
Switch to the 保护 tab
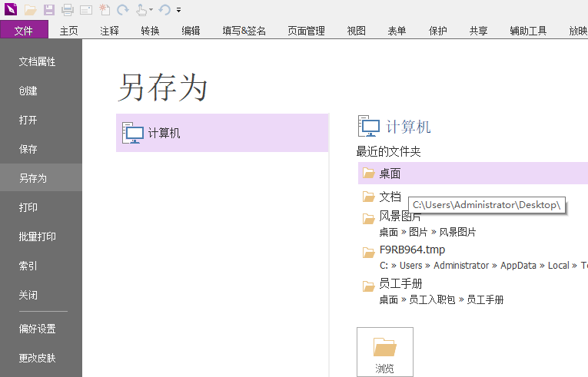(437, 31)
